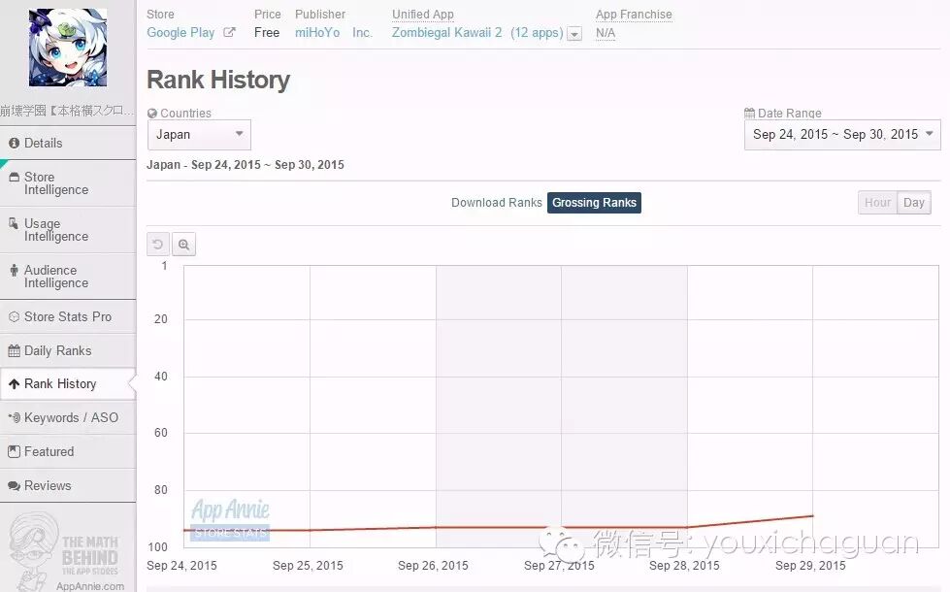
Task: Click the Sep 24, 2015 axis label
Action: [181, 566]
